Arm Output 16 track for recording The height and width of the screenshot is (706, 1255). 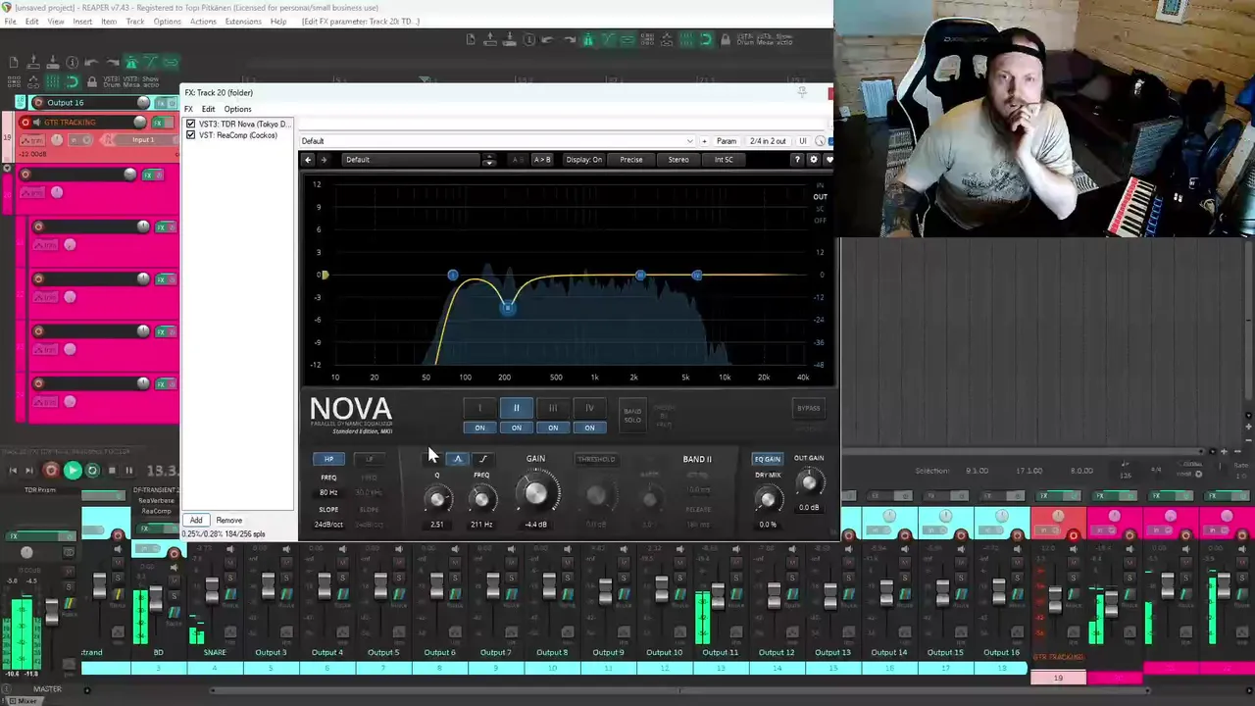(39, 103)
